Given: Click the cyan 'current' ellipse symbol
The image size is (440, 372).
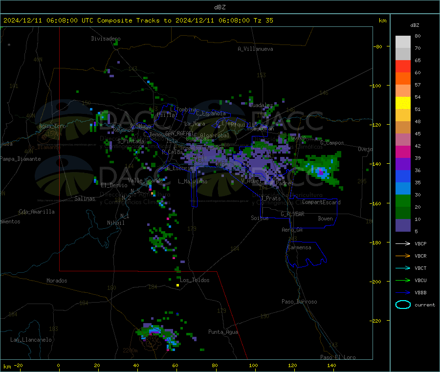Looking at the screenshot, I should 403,305.
